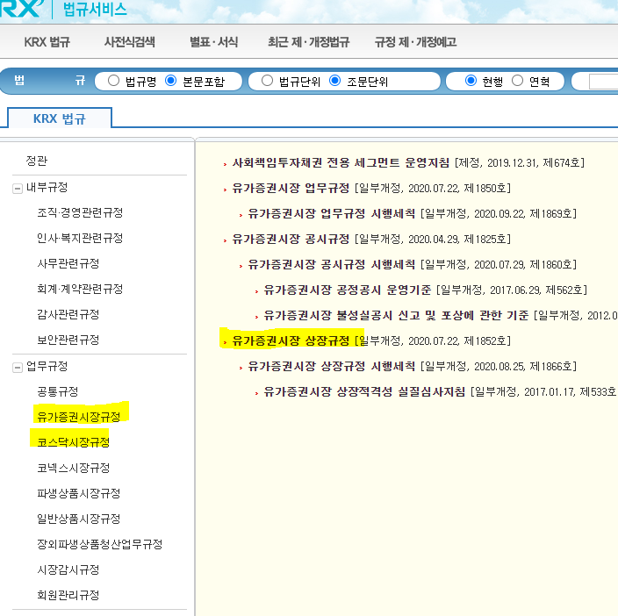Viewport: 618px width, 616px height.
Task: Open 정관 in the sidebar
Action: 36,161
